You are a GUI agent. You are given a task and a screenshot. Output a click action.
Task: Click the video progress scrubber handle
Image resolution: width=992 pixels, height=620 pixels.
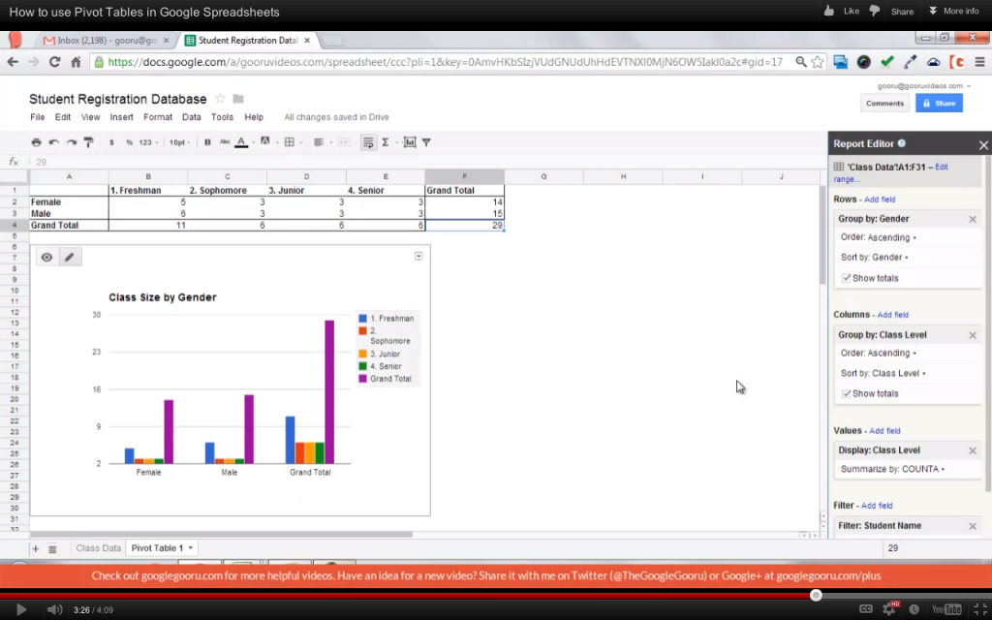coord(816,596)
